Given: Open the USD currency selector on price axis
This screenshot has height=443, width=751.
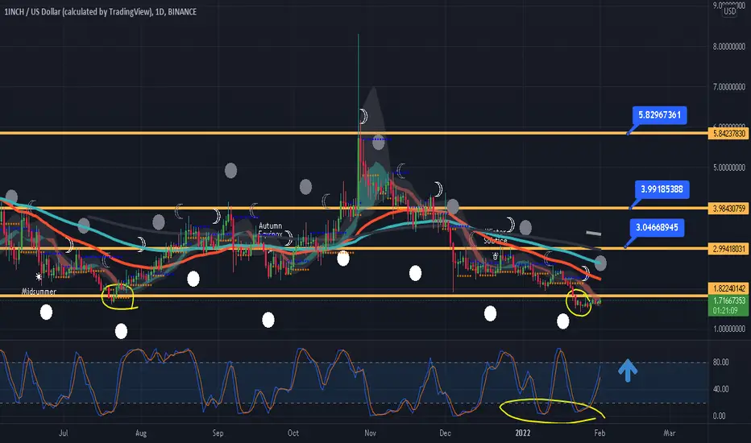Looking at the screenshot, I should pos(729,11).
